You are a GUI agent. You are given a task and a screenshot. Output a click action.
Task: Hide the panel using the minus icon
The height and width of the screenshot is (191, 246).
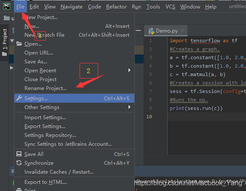coord(138,30)
